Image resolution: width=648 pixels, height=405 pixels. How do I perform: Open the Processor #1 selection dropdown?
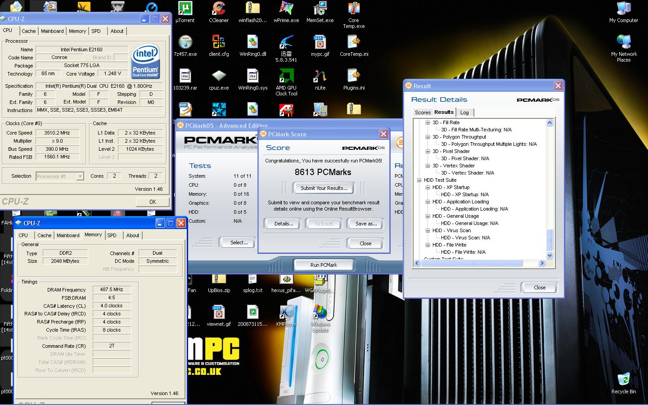pyautogui.click(x=60, y=176)
